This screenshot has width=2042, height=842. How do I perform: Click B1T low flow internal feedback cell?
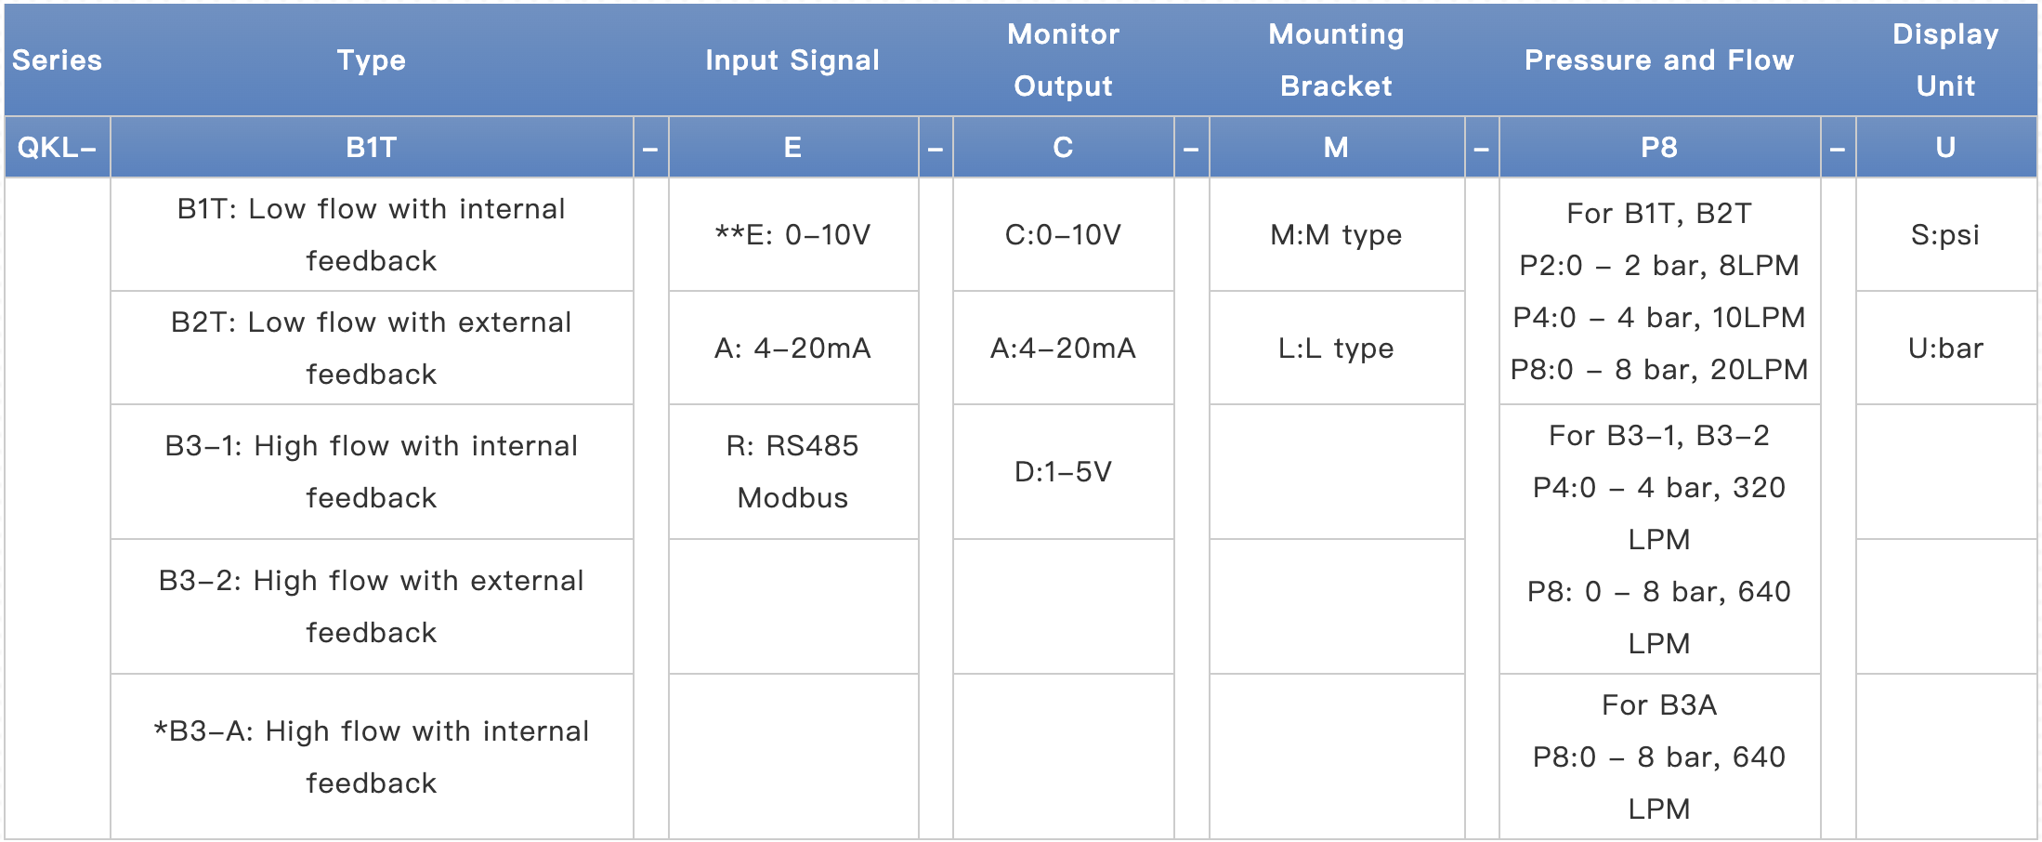(372, 234)
